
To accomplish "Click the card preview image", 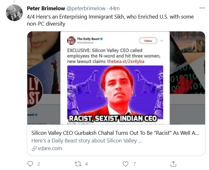I will tap(116, 78).
